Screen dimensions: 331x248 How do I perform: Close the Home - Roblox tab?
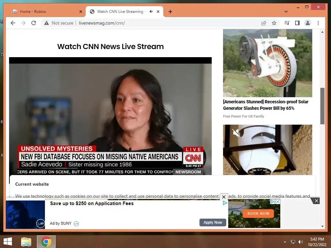[80, 12]
